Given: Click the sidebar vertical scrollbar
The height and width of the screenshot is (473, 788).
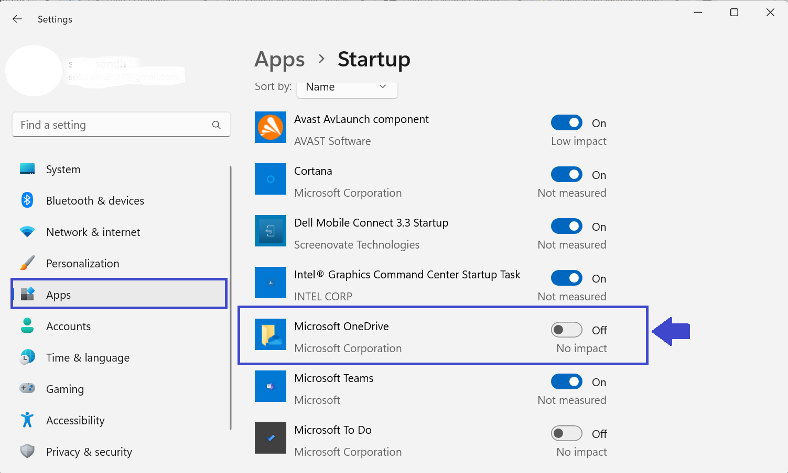Looking at the screenshot, I should click(x=231, y=298).
